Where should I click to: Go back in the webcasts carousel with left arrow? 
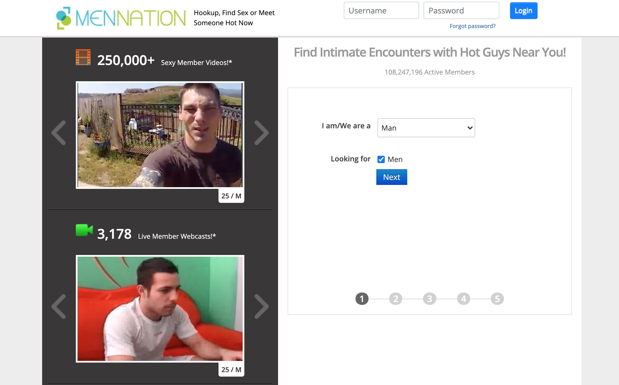tap(59, 307)
